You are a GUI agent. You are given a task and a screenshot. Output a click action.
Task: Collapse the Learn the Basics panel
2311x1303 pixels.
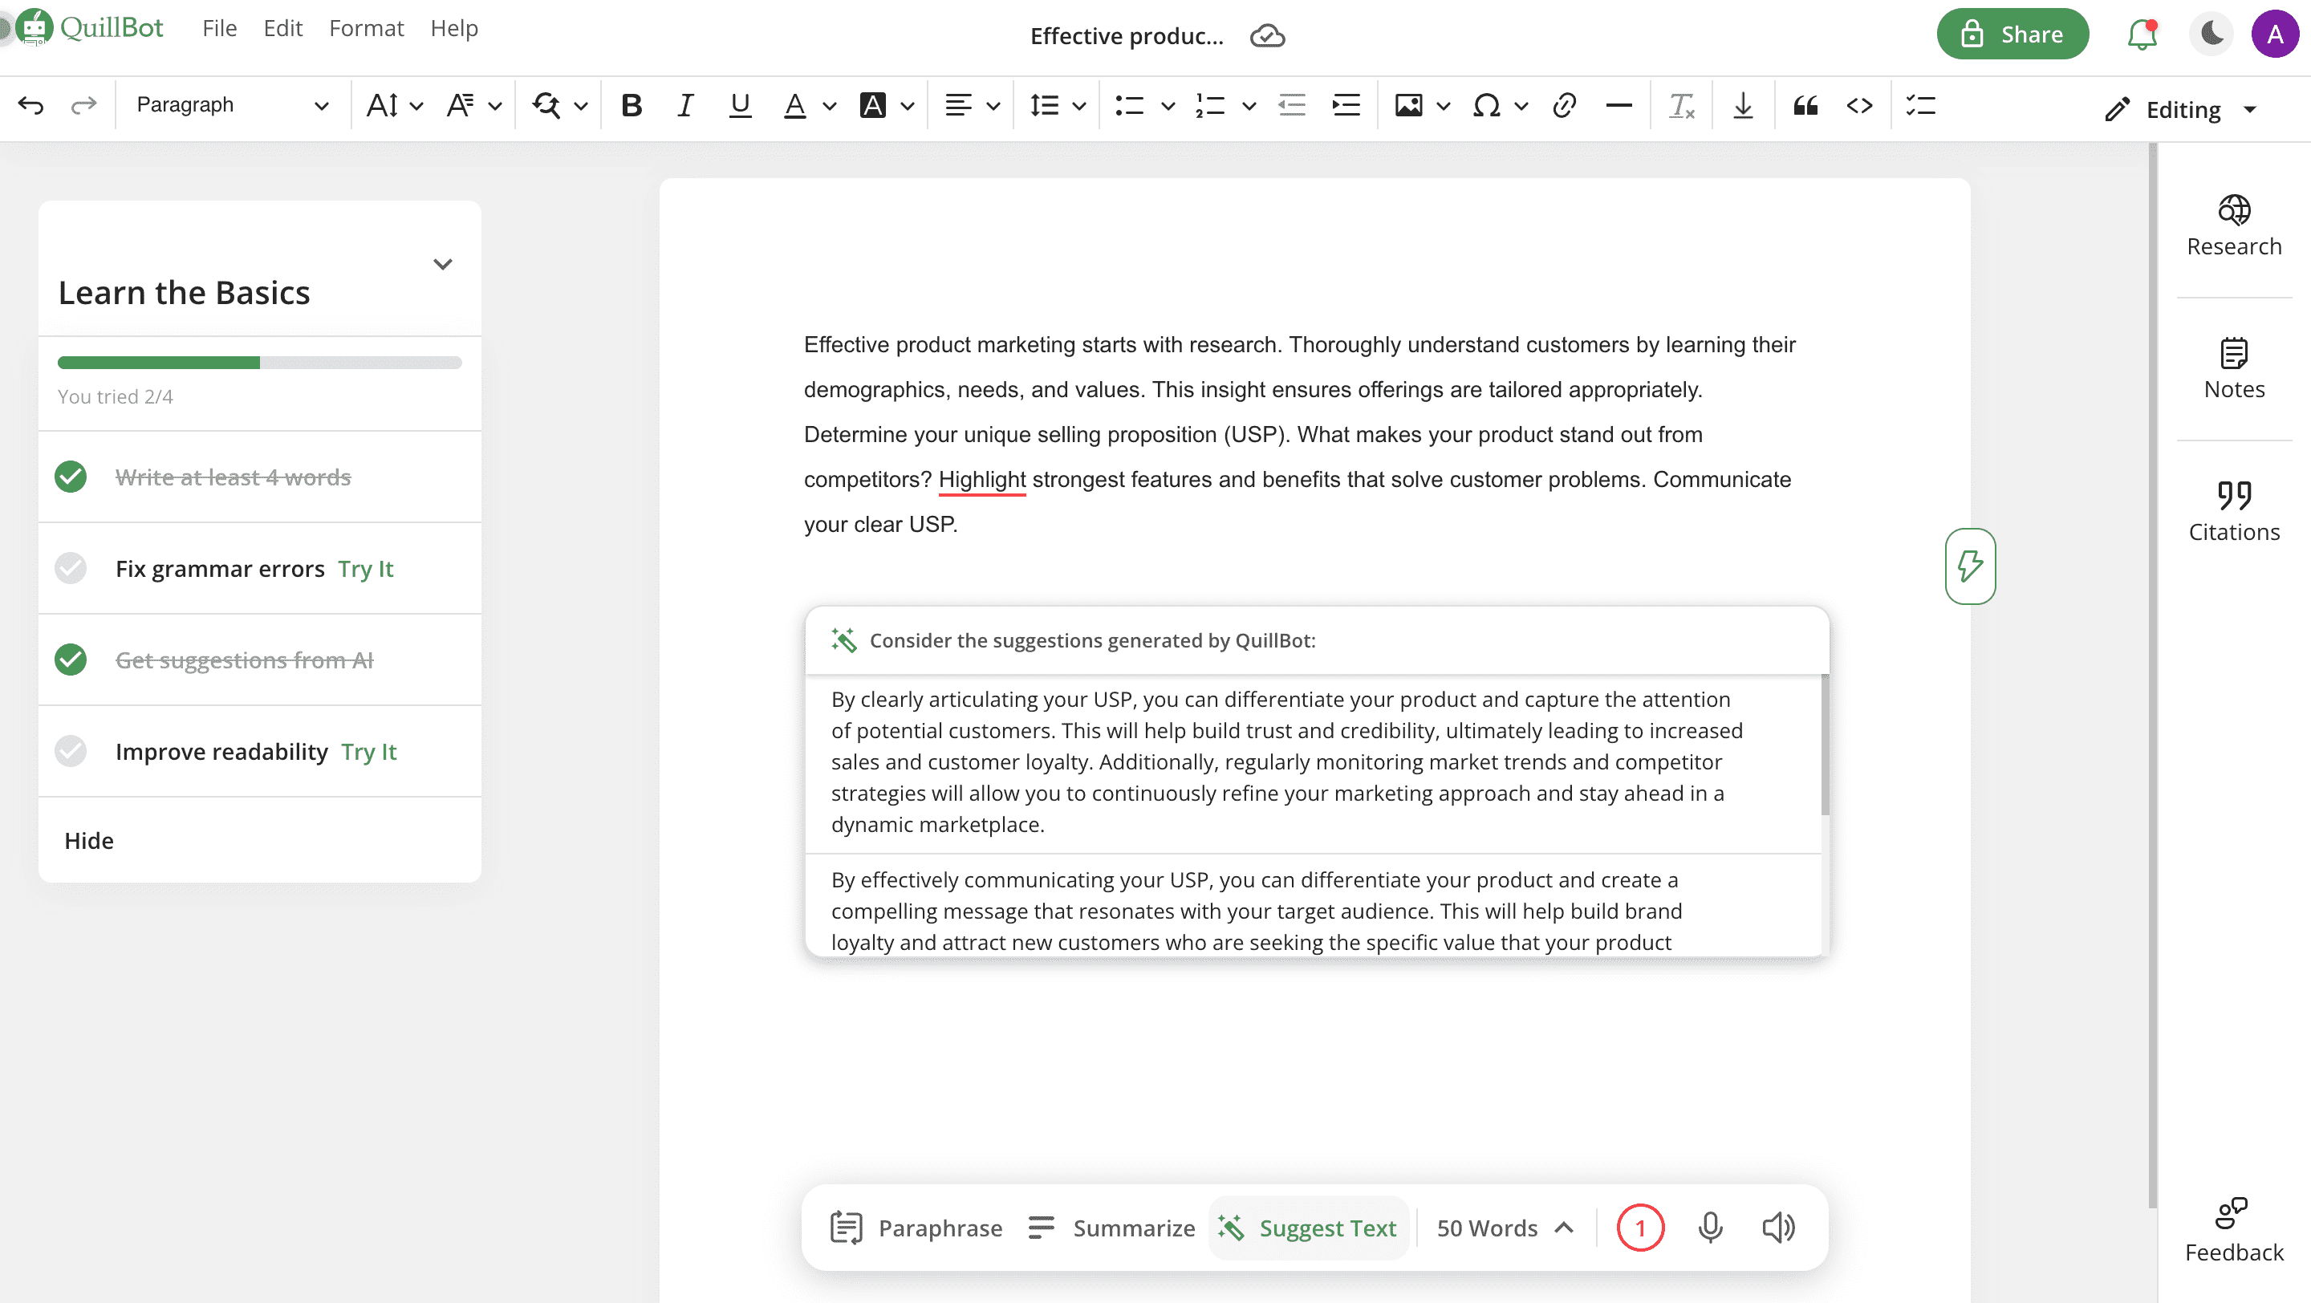click(x=442, y=265)
